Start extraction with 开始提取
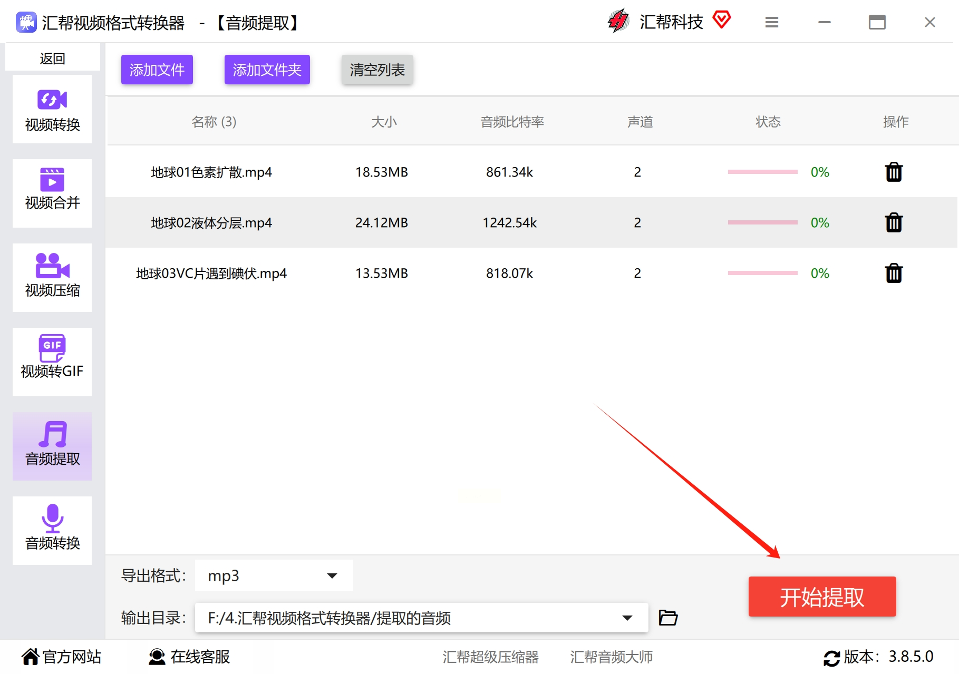959x674 pixels. coord(822,597)
